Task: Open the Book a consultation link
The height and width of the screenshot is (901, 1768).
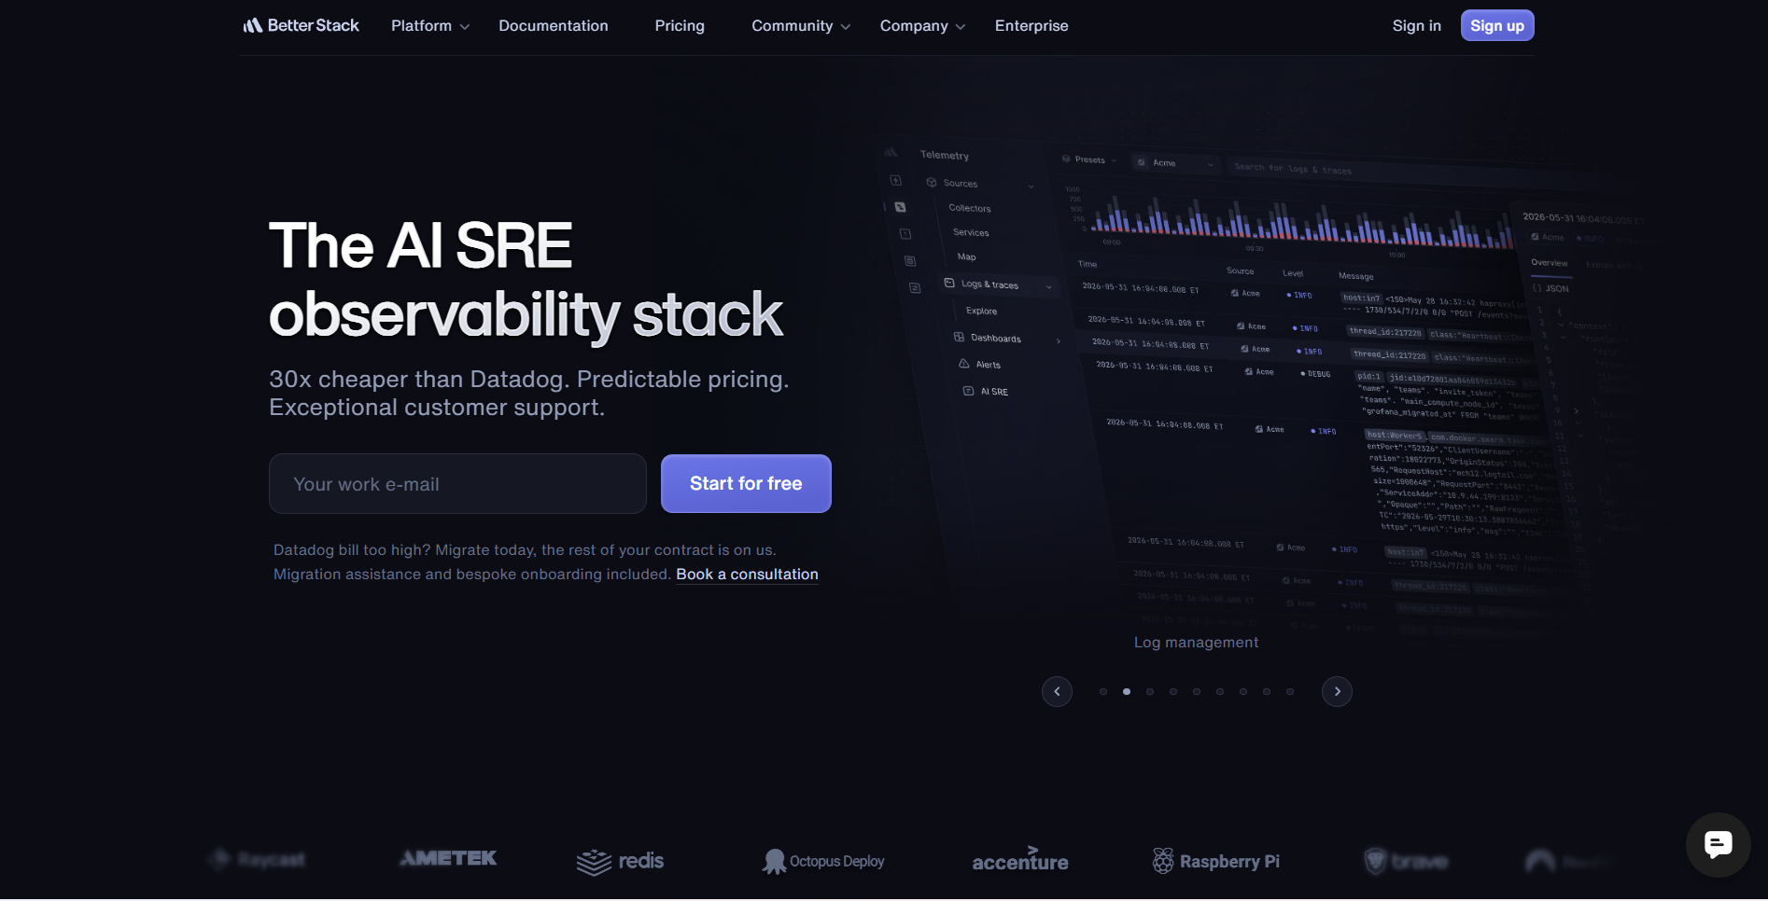Action: pyautogui.click(x=747, y=575)
